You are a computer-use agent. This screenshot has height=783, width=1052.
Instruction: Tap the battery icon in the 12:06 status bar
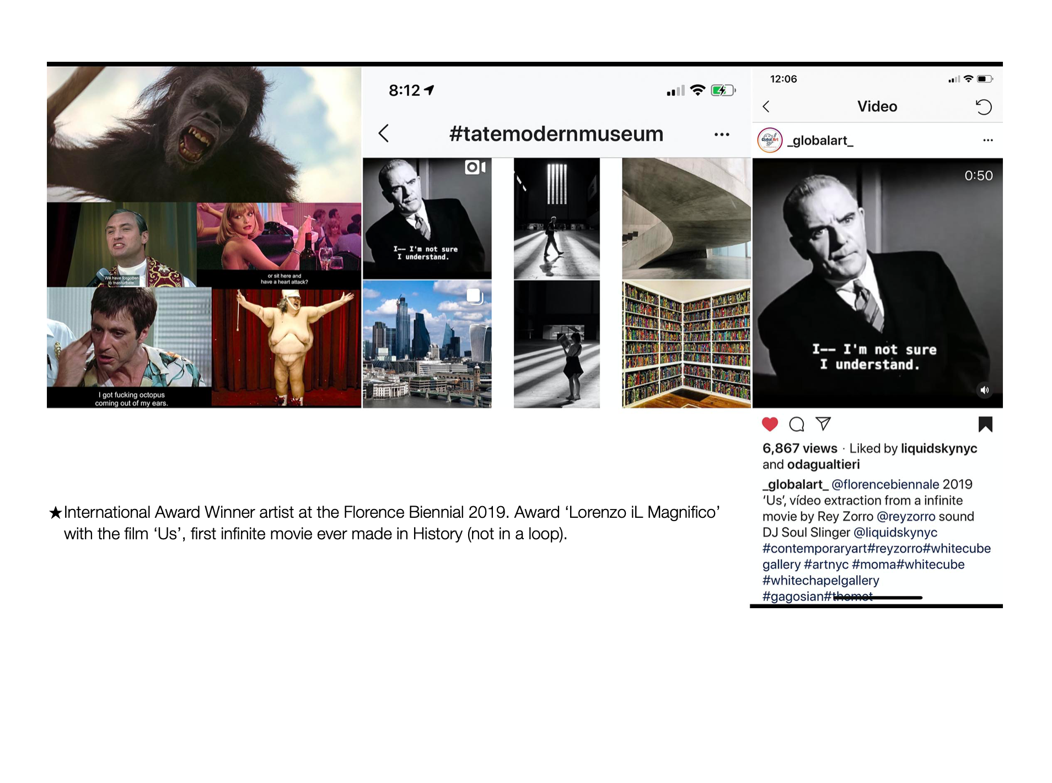(985, 79)
